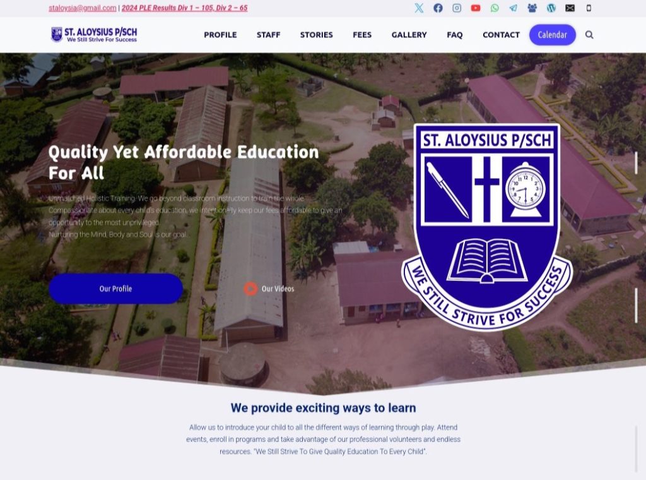The image size is (646, 480).
Task: Open the search magnifier icon
Action: [x=590, y=35]
